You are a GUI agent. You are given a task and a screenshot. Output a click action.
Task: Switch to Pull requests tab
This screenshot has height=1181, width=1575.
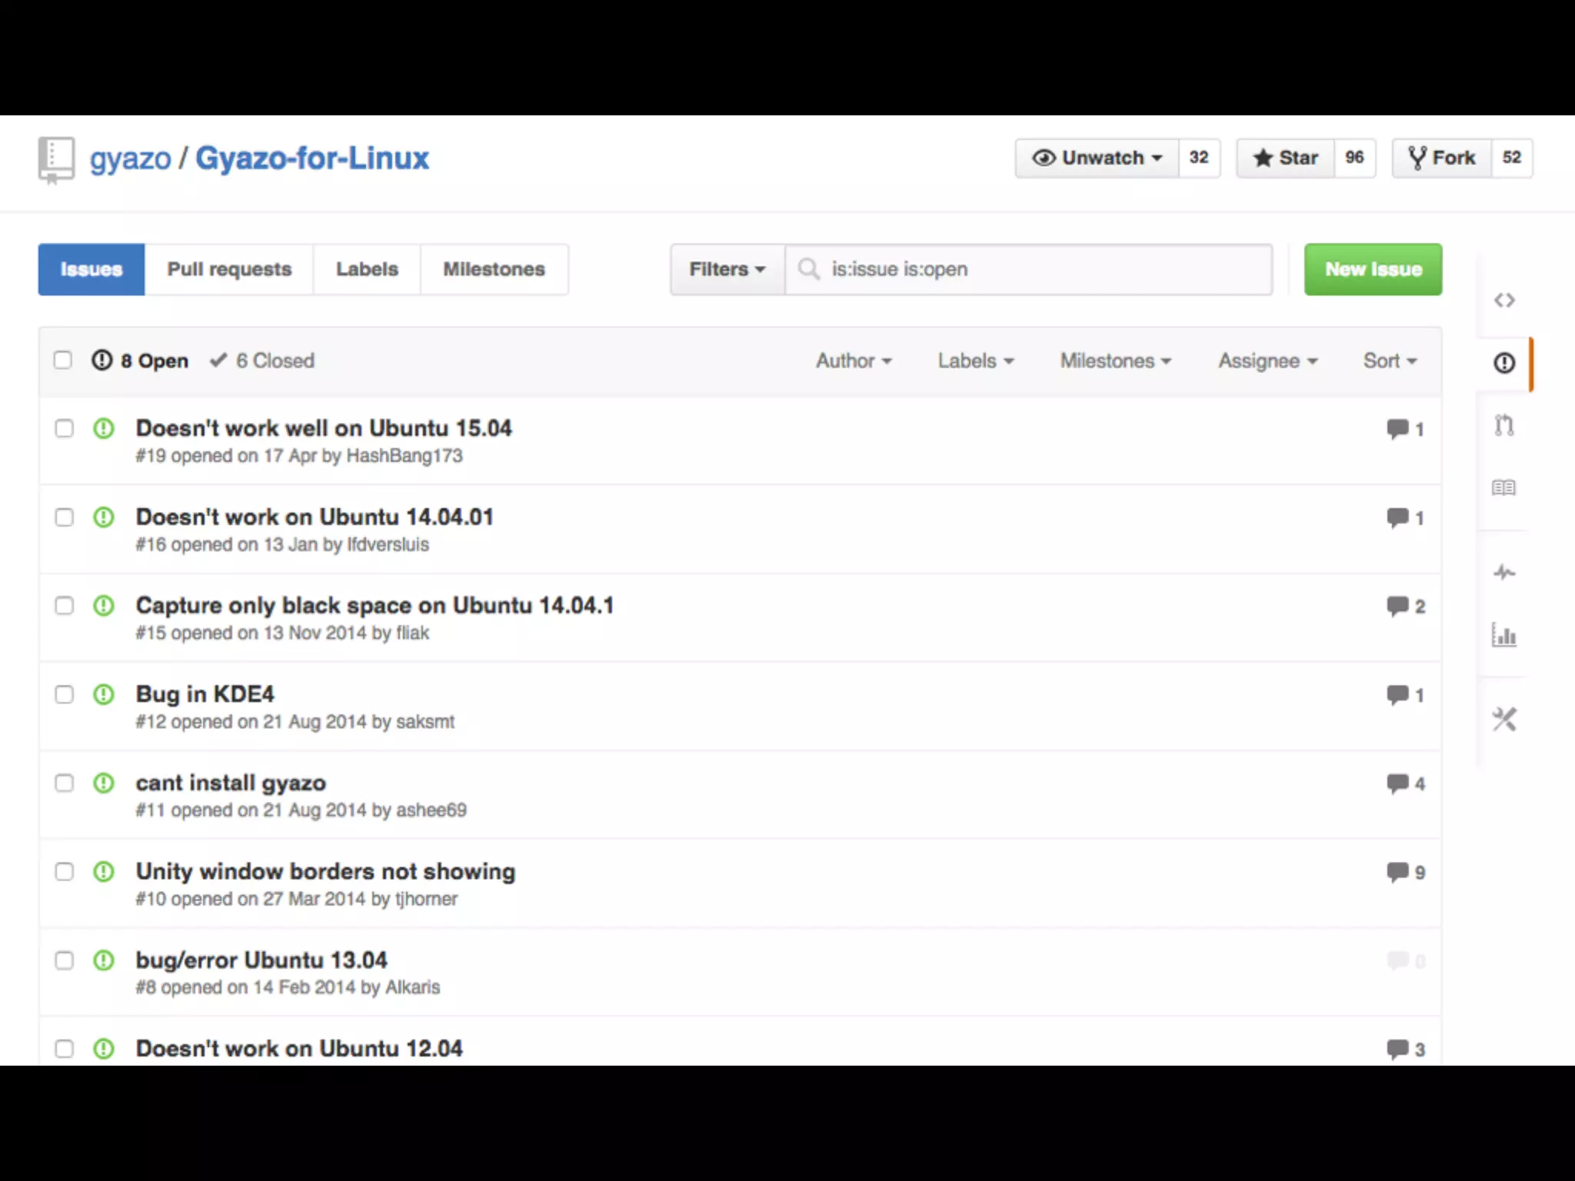point(229,269)
